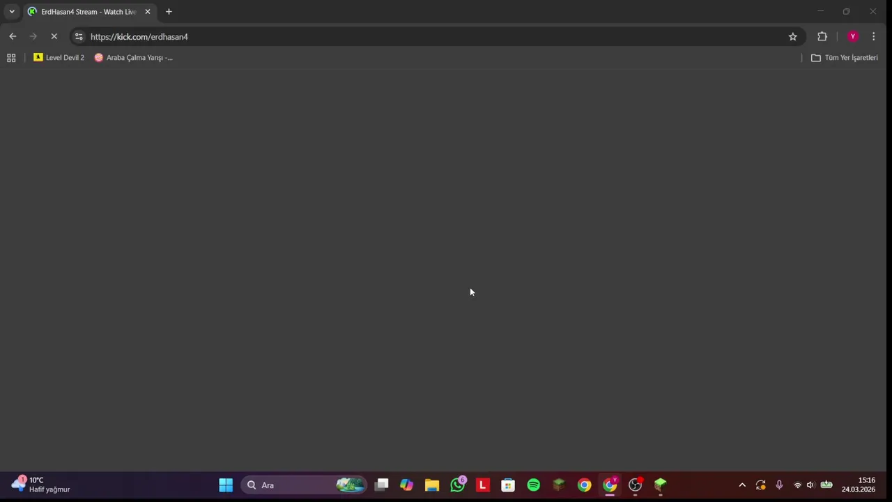Open Chrome's three-dot menu
This screenshot has width=892, height=502.
pyautogui.click(x=873, y=36)
